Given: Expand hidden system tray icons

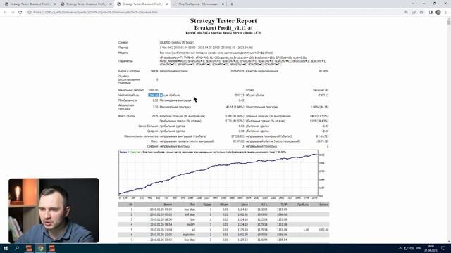Looking at the screenshot, I should coord(400,248).
